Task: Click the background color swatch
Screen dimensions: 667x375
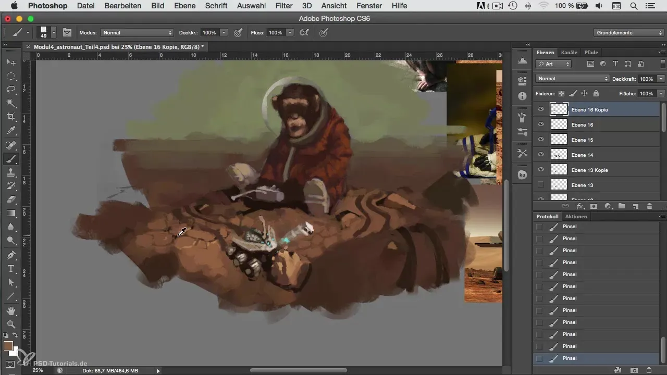Action: point(14,352)
